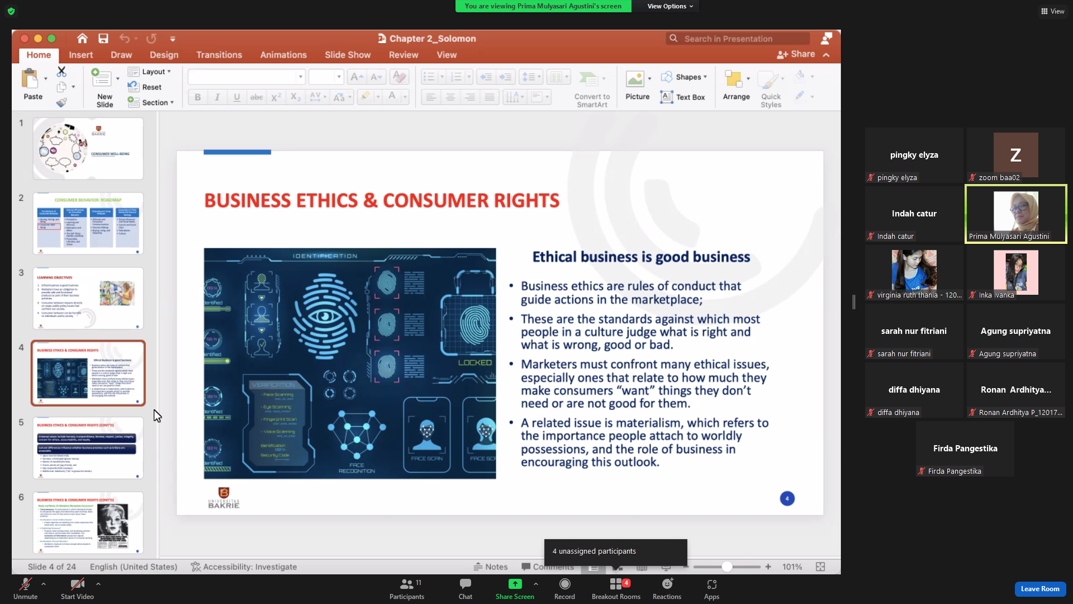Click Quick Styles button

point(771,89)
